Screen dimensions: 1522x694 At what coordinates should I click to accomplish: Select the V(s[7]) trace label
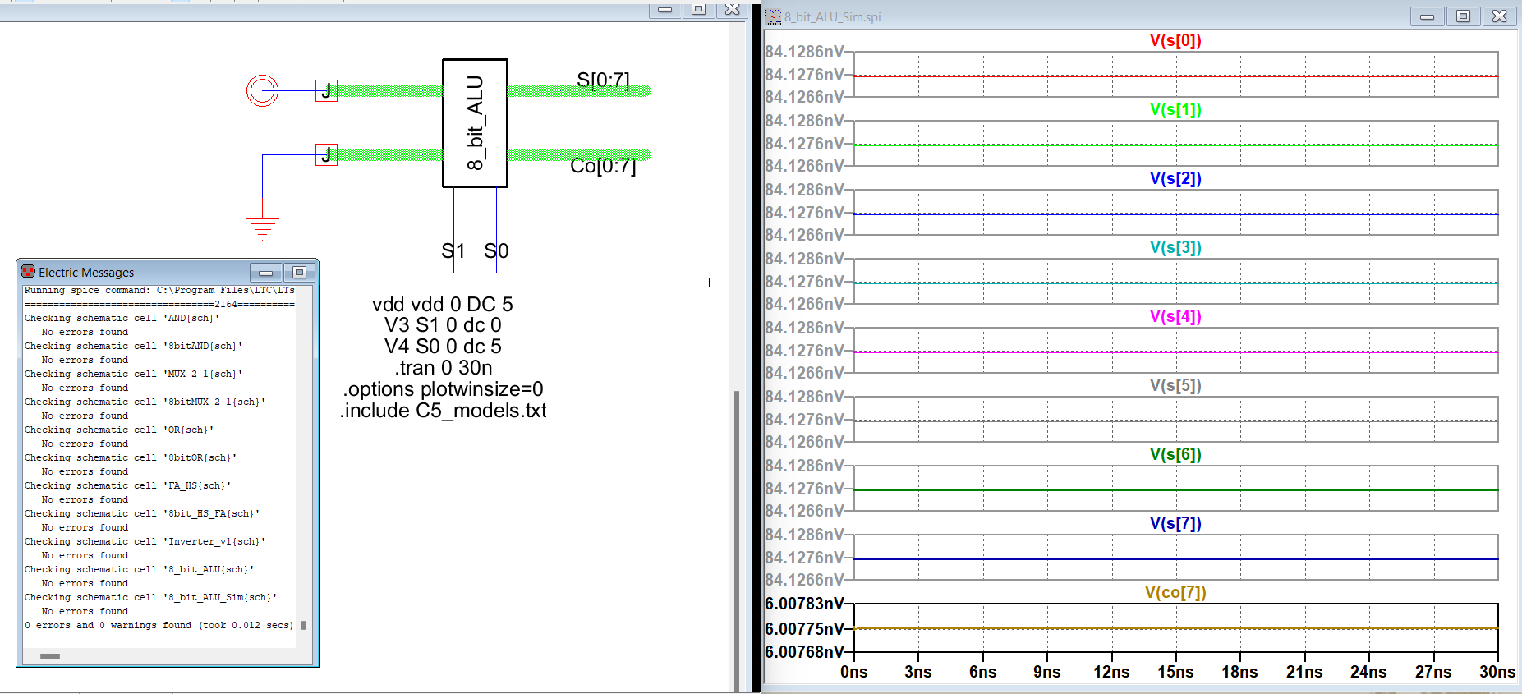1175,523
